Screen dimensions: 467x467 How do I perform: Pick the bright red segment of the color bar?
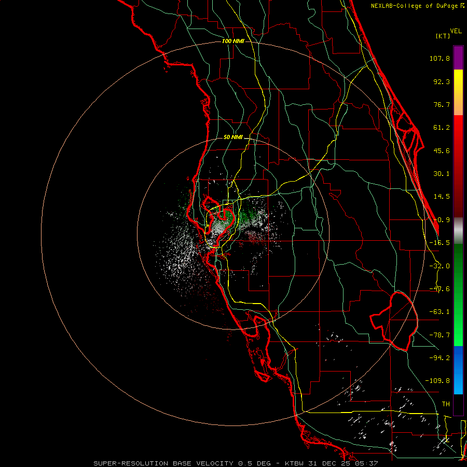coord(458,166)
